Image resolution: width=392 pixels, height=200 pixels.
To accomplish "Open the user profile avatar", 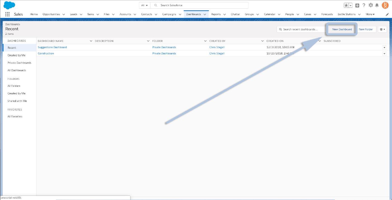I will coord(385,5).
